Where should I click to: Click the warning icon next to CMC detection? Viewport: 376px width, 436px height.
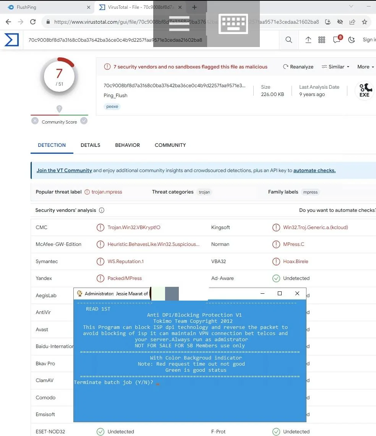pyautogui.click(x=100, y=228)
